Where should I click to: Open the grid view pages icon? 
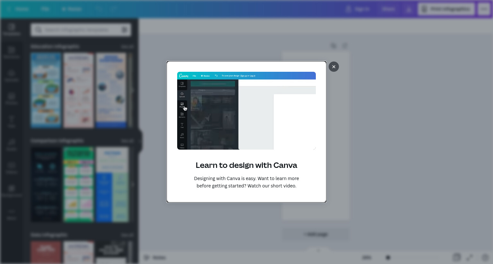coord(456,257)
